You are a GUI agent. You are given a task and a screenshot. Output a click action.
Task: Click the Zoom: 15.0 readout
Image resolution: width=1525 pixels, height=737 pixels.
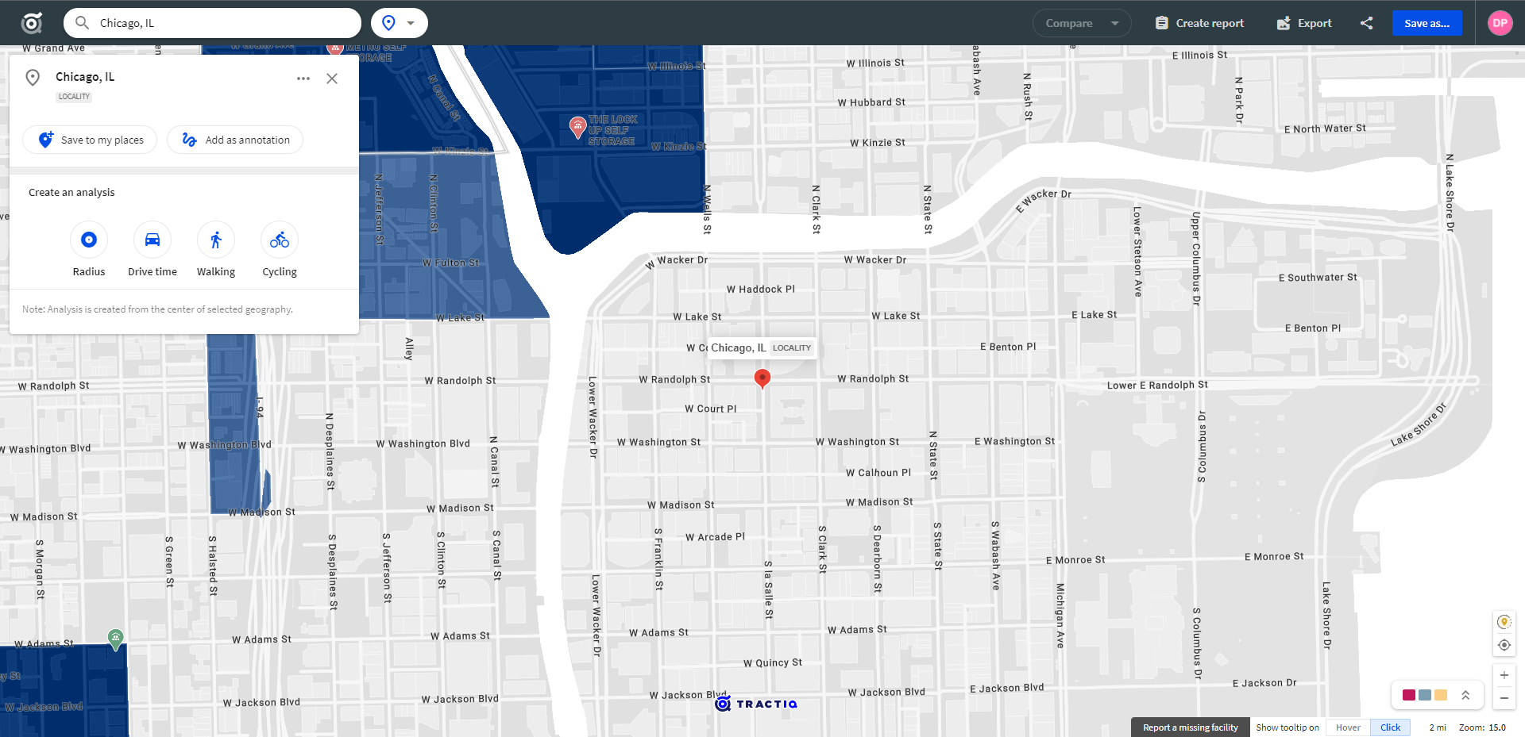(x=1482, y=727)
